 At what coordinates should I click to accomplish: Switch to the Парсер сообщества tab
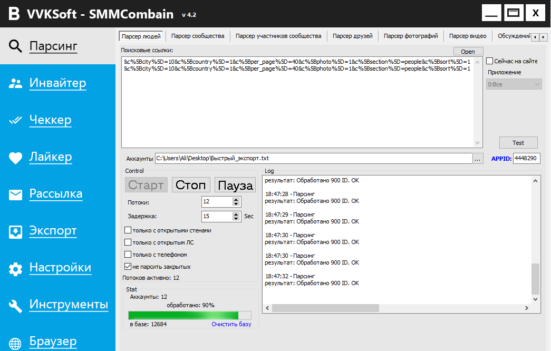point(198,36)
